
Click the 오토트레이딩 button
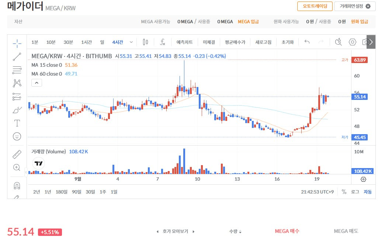coord(315,6)
